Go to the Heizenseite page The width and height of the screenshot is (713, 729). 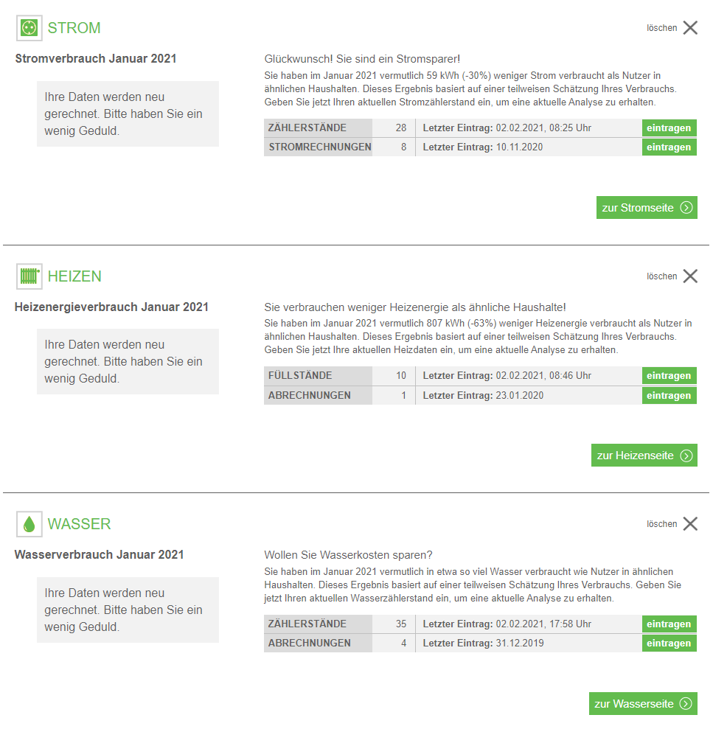tap(644, 456)
